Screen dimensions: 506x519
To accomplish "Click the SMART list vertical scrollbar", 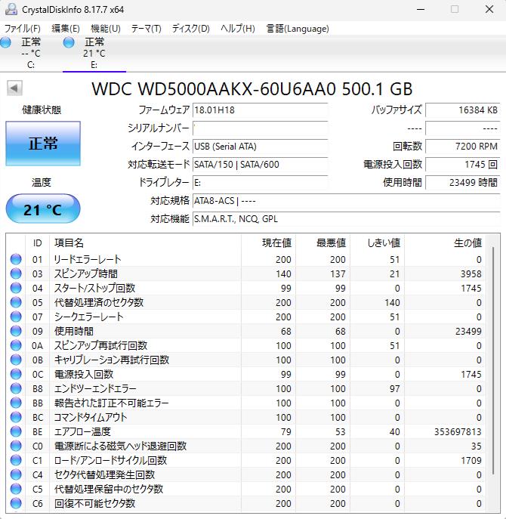I will (x=493, y=361).
